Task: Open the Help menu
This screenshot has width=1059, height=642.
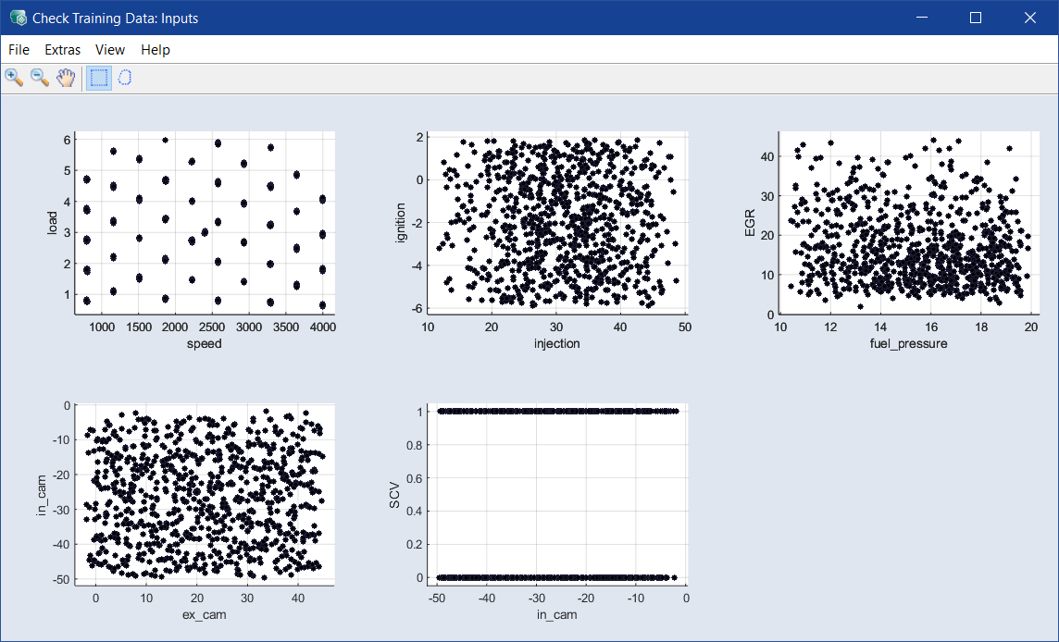Action: 156,50
